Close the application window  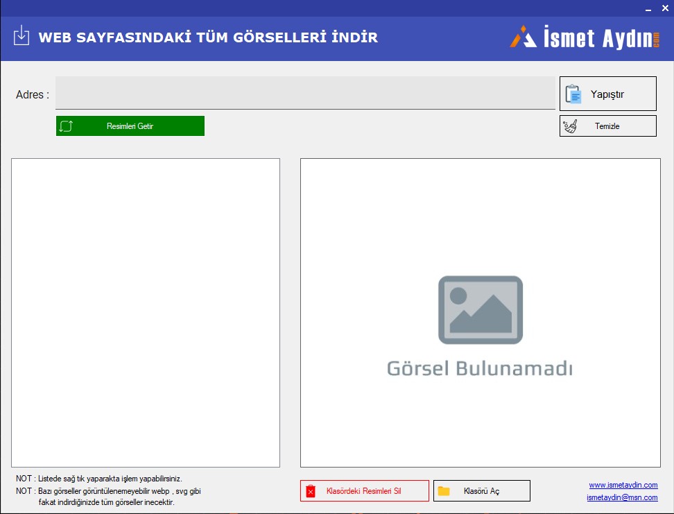[664, 8]
